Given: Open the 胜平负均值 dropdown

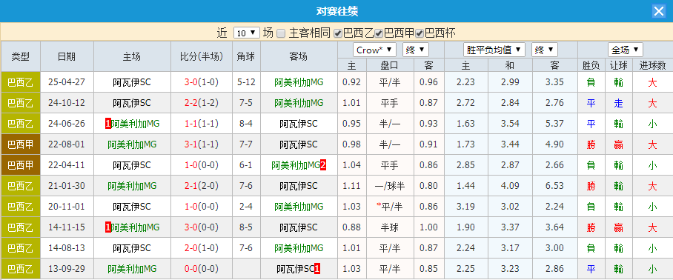Looking at the screenshot, I should (494, 50).
